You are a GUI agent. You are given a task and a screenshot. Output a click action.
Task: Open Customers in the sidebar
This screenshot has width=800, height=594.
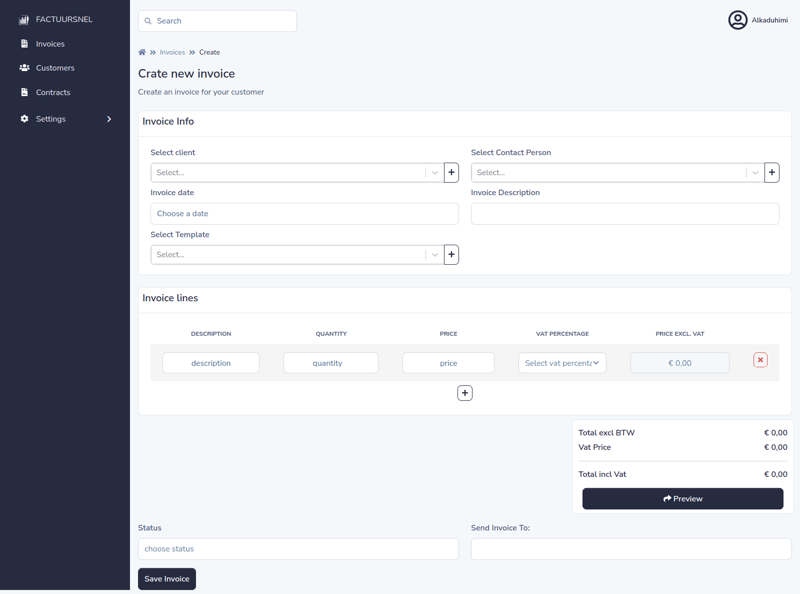[55, 68]
